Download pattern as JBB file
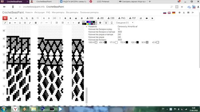The height and width of the screenshot is (112, 200). 100,18
